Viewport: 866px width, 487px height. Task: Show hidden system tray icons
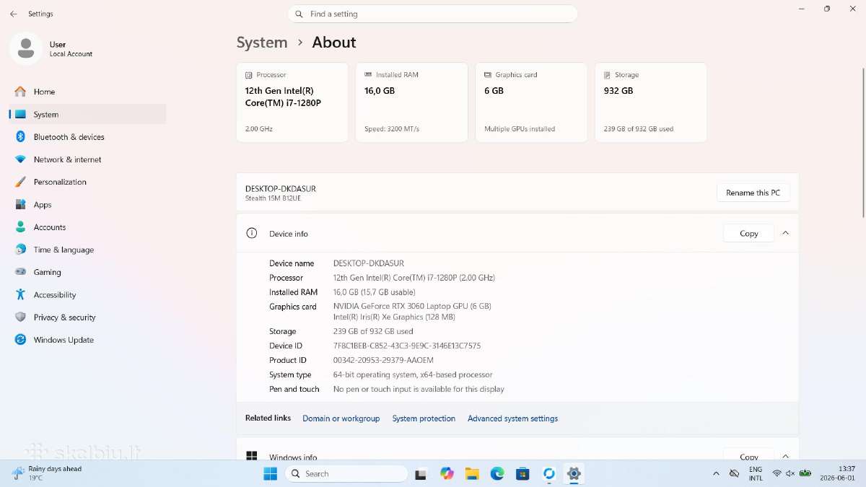[716, 473]
